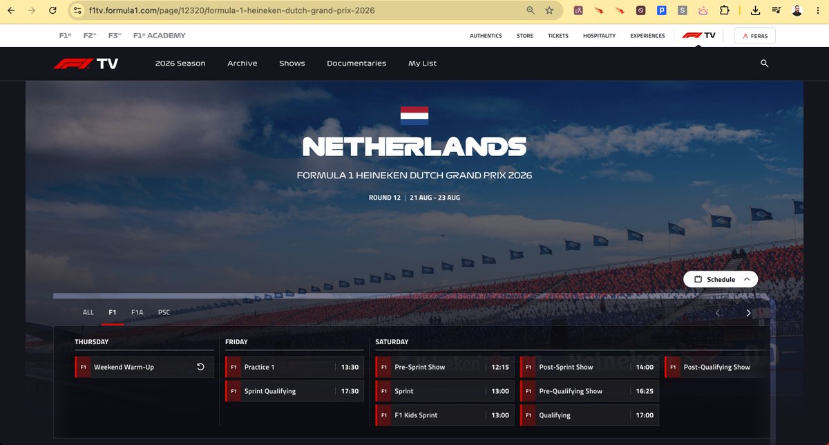Collapse the Schedule panel
Image resolution: width=829 pixels, height=445 pixels.
tap(721, 279)
